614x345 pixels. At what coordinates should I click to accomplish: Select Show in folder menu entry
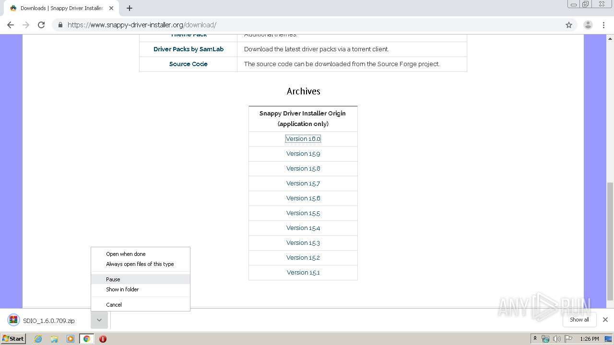point(141,289)
